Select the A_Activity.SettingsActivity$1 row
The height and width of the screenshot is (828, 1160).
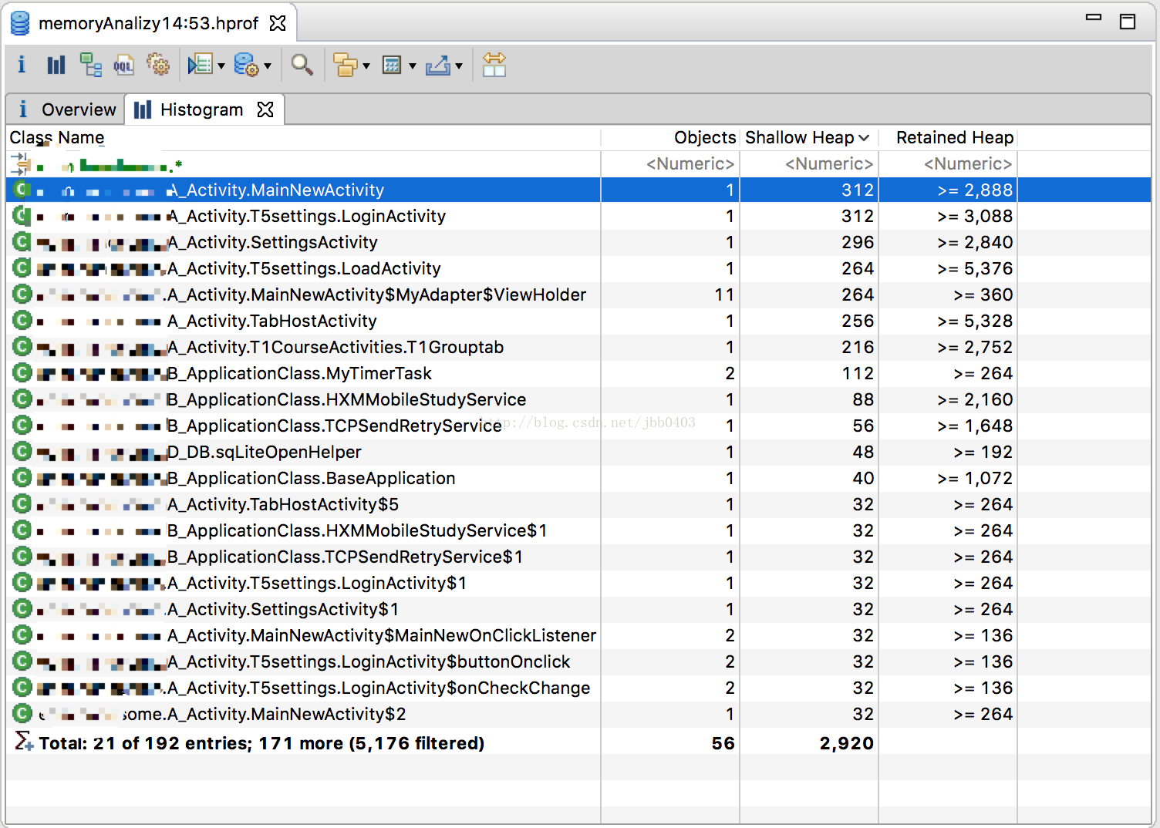(578, 610)
